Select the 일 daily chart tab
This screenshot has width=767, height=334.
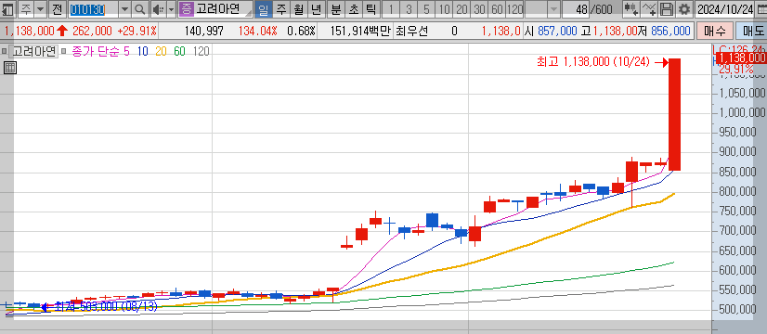(x=264, y=8)
